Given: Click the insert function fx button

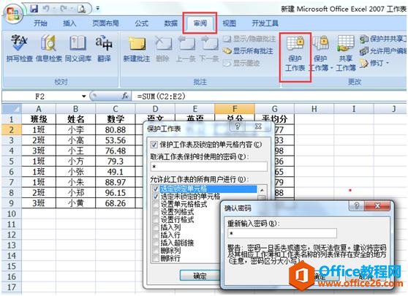Looking at the screenshot, I should 125,96.
